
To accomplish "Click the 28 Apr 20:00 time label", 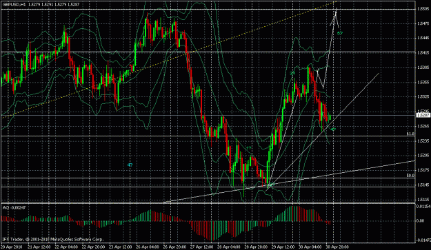I will tap(256, 247).
